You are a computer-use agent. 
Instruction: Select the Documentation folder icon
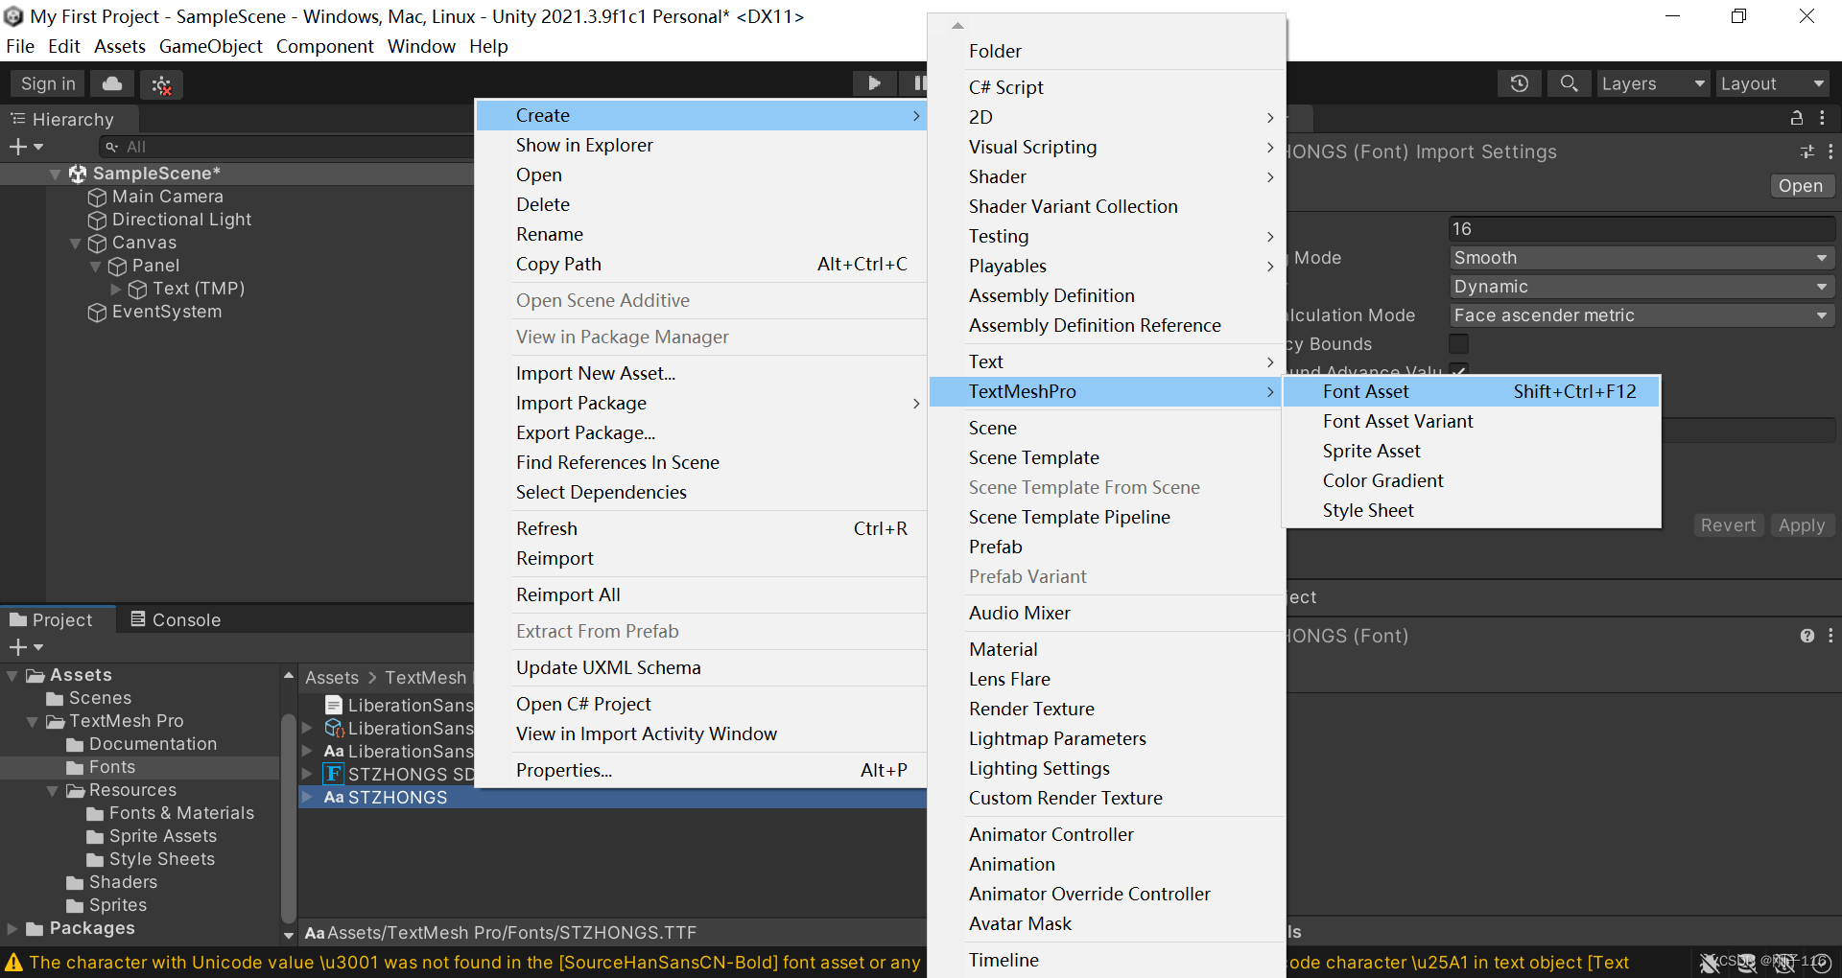click(x=75, y=744)
